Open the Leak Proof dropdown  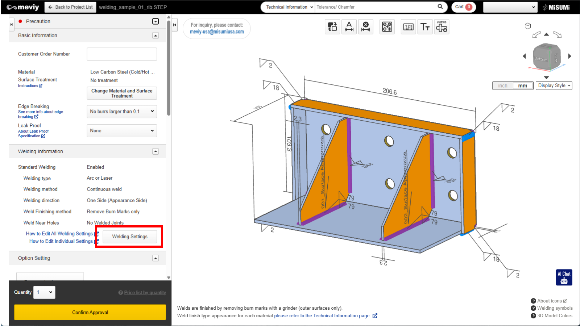click(122, 131)
